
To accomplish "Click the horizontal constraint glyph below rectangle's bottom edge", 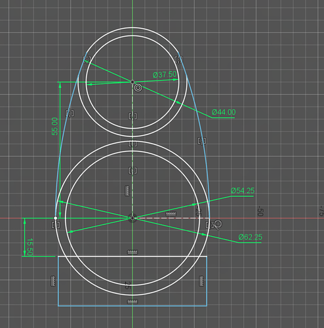I will (132, 301).
